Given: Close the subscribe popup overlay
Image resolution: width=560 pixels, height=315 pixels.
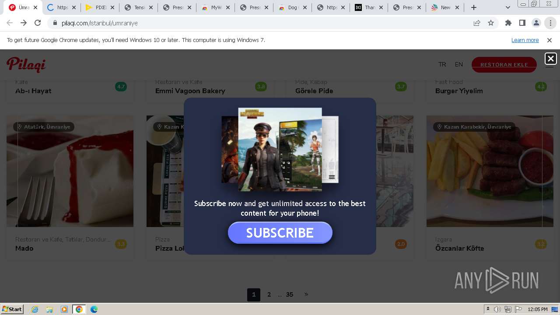Looking at the screenshot, I should [550, 59].
